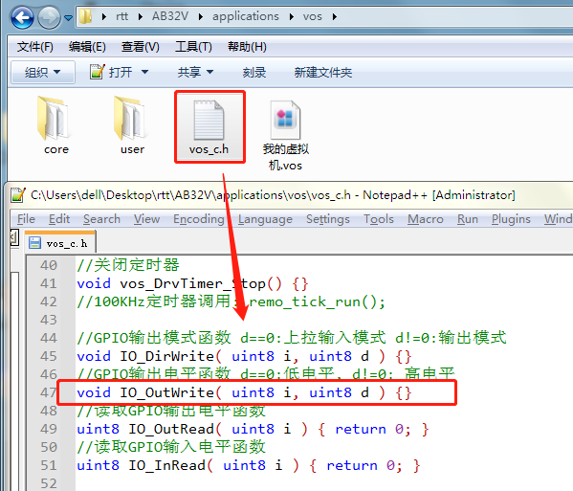
Task: Click the remo_tick_run() text on line 42
Action: tap(318, 302)
